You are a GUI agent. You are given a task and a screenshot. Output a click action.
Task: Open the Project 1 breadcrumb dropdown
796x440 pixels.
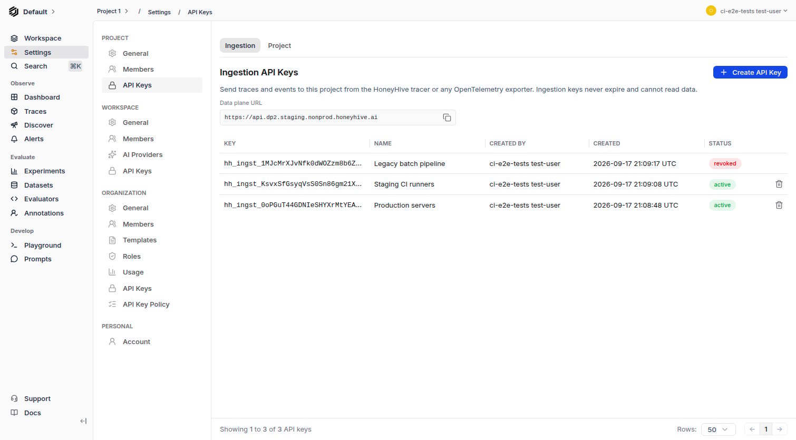[x=113, y=11]
